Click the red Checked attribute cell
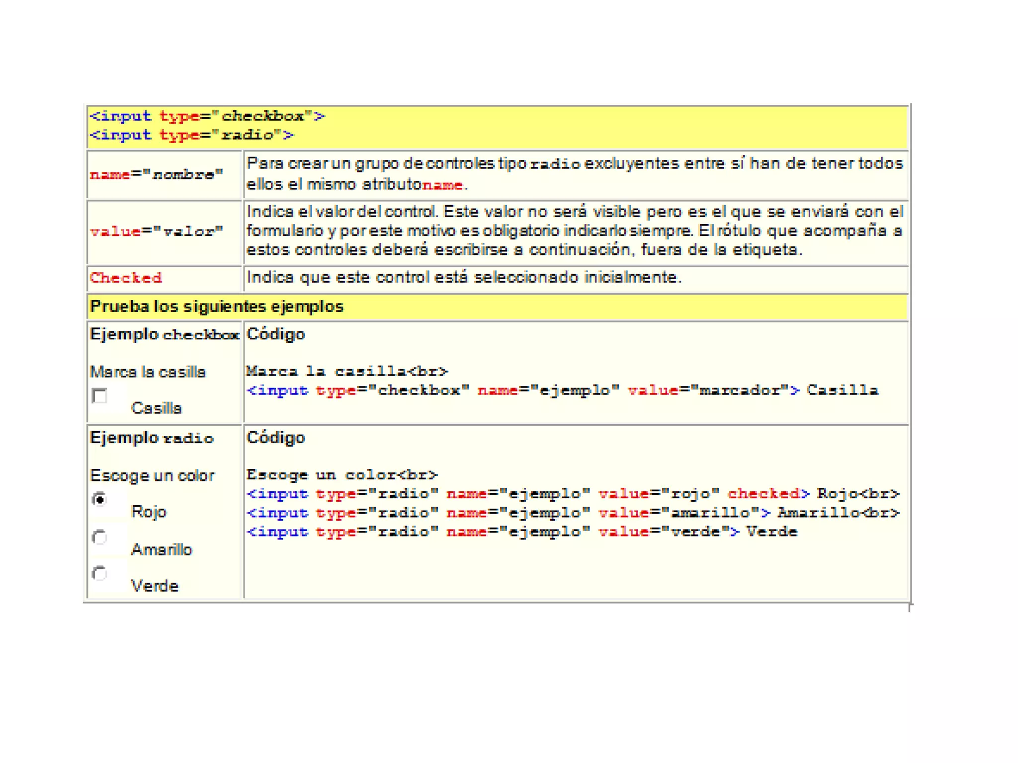The height and width of the screenshot is (763, 1018). coord(126,278)
